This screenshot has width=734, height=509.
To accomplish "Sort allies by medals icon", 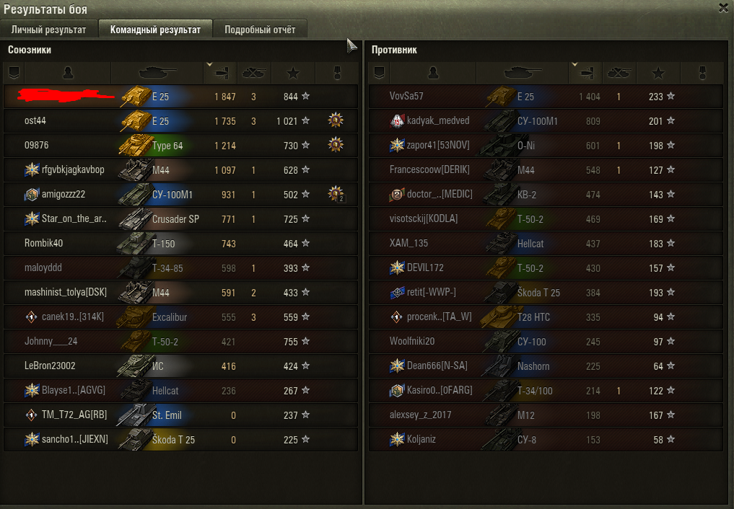I will pyautogui.click(x=337, y=73).
